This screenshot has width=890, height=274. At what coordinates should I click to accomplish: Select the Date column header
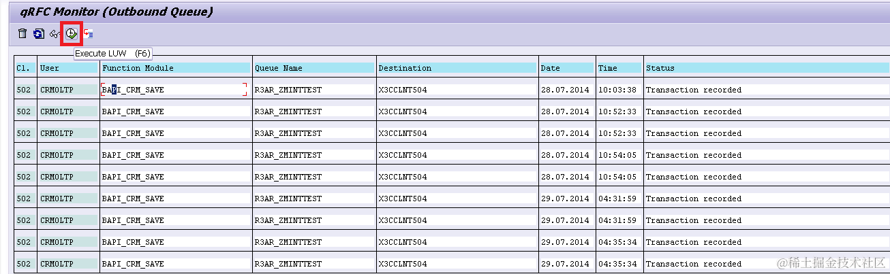coord(567,68)
